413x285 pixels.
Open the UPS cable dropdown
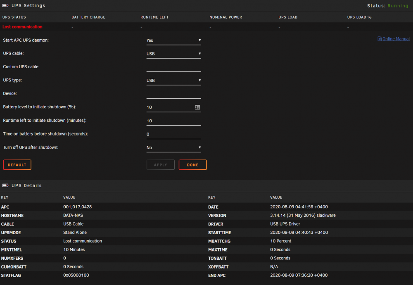pyautogui.click(x=173, y=54)
